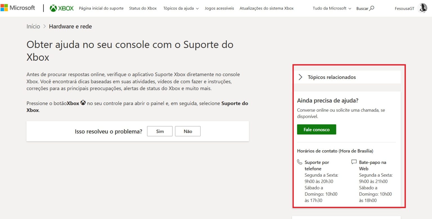Image resolution: width=432 pixels, height=219 pixels.
Task: Open Status do Xbox from the navigation
Action: click(x=143, y=8)
